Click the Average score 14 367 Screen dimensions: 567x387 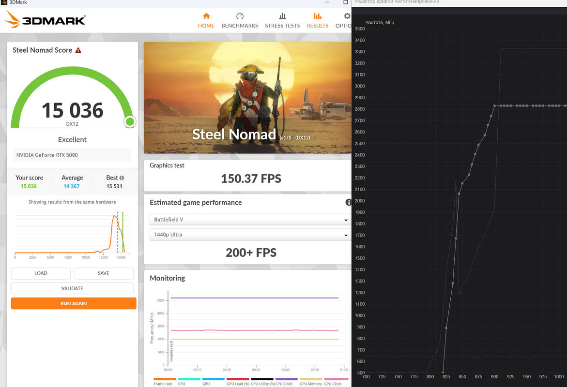72,186
